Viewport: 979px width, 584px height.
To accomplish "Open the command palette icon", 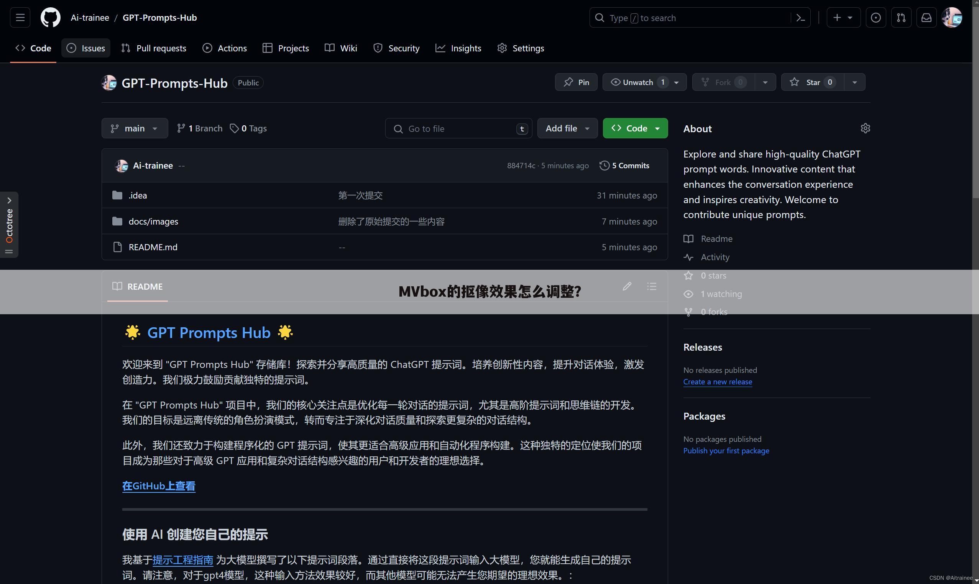I will (800, 18).
